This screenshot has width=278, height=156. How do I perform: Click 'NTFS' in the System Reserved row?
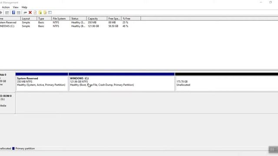[56, 23]
